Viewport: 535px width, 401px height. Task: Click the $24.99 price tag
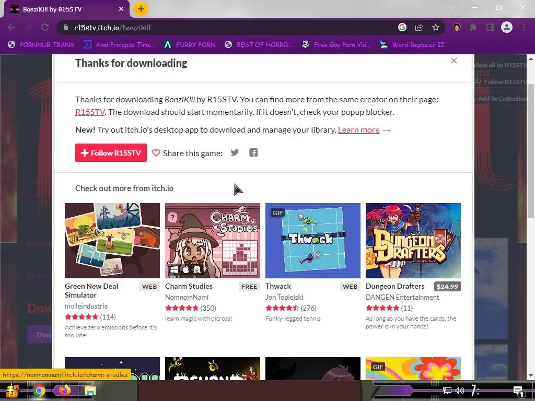(x=447, y=287)
